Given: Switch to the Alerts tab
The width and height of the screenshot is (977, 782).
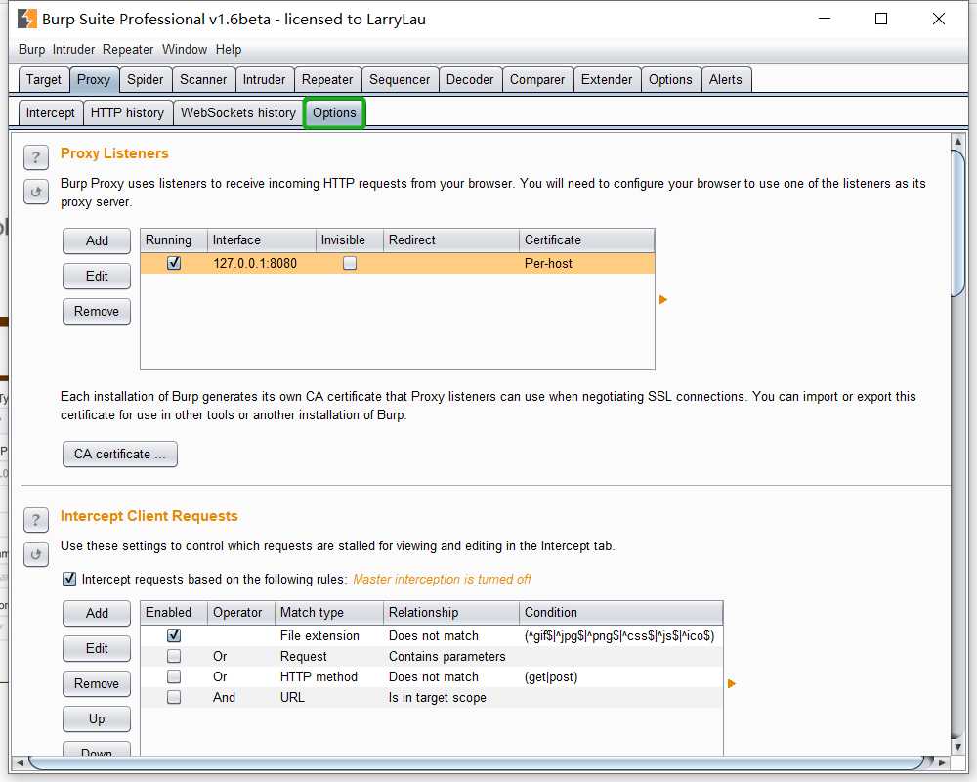Looking at the screenshot, I should click(x=726, y=80).
